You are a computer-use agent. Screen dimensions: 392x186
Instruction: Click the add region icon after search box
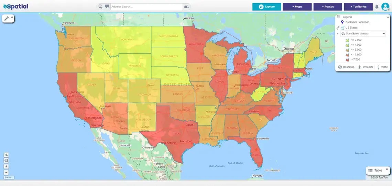186,7
